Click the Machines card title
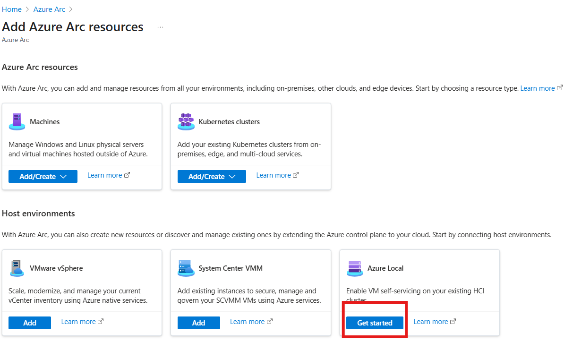This screenshot has width=573, height=342. (45, 122)
